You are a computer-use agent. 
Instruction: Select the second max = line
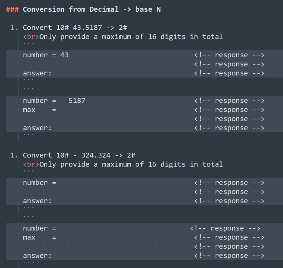[40, 237]
